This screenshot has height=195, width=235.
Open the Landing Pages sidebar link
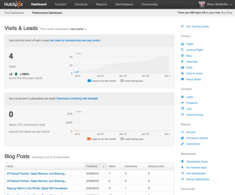tap(195, 50)
